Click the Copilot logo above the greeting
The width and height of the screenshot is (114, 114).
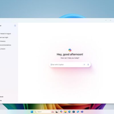pyautogui.click(x=70, y=50)
